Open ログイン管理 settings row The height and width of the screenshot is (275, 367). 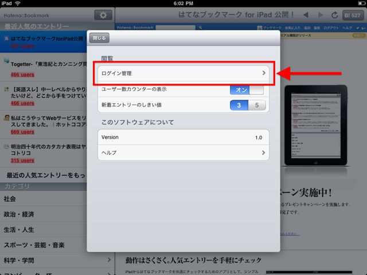(183, 73)
